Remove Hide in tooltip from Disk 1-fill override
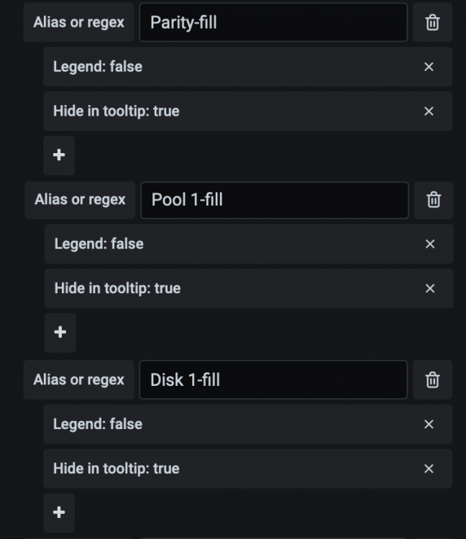The image size is (466, 539). pyautogui.click(x=429, y=469)
